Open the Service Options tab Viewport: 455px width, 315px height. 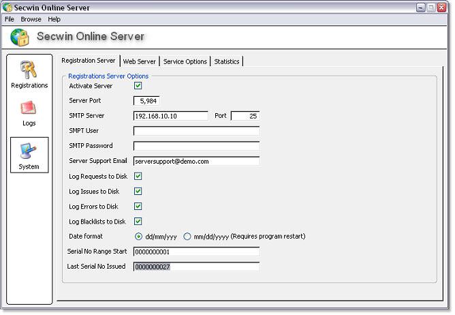(x=185, y=61)
